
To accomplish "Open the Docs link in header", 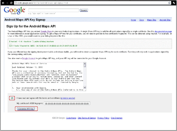I will click(x=142, y=20).
